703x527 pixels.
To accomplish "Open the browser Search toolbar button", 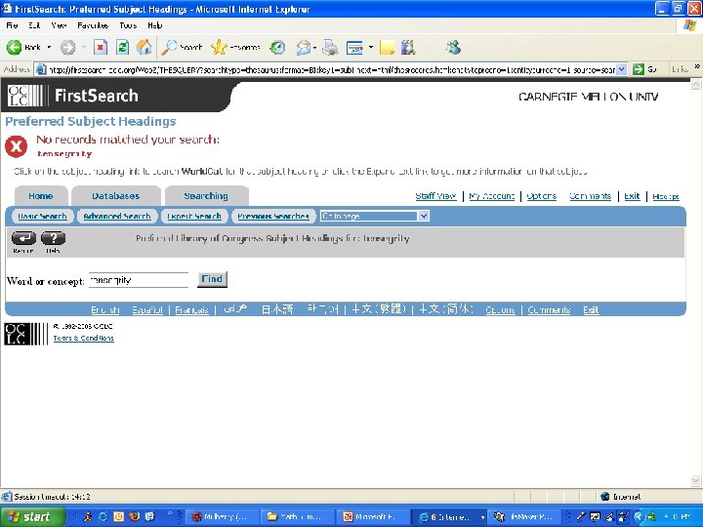I will click(x=182, y=47).
